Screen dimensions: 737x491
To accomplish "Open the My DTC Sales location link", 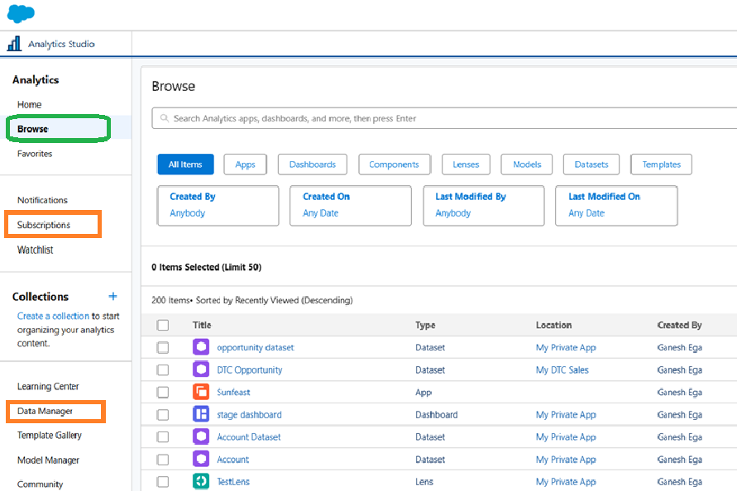I will pos(562,369).
